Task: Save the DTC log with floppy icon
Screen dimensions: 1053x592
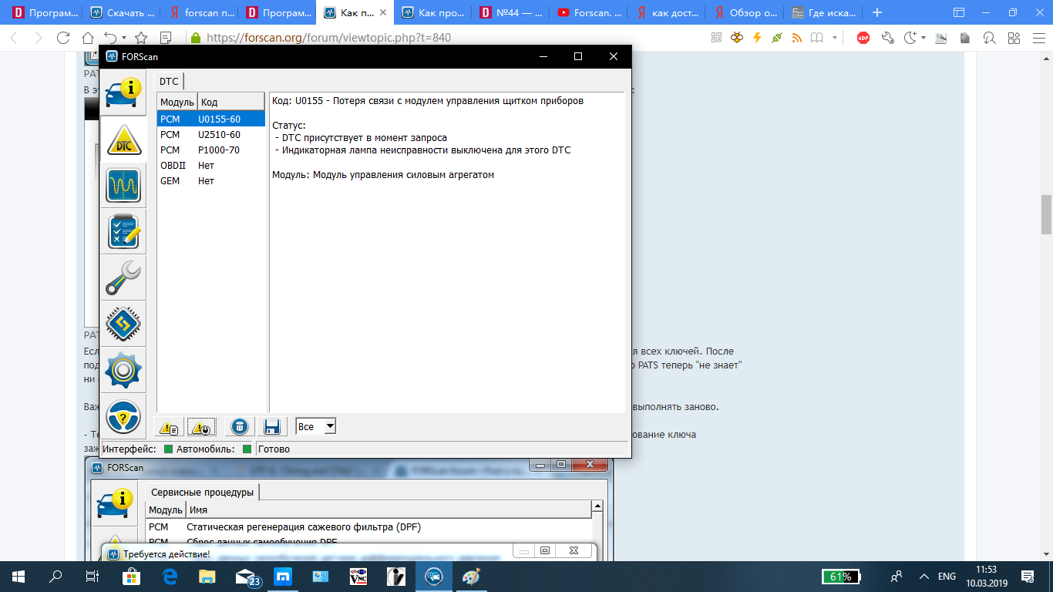Action: coord(271,427)
